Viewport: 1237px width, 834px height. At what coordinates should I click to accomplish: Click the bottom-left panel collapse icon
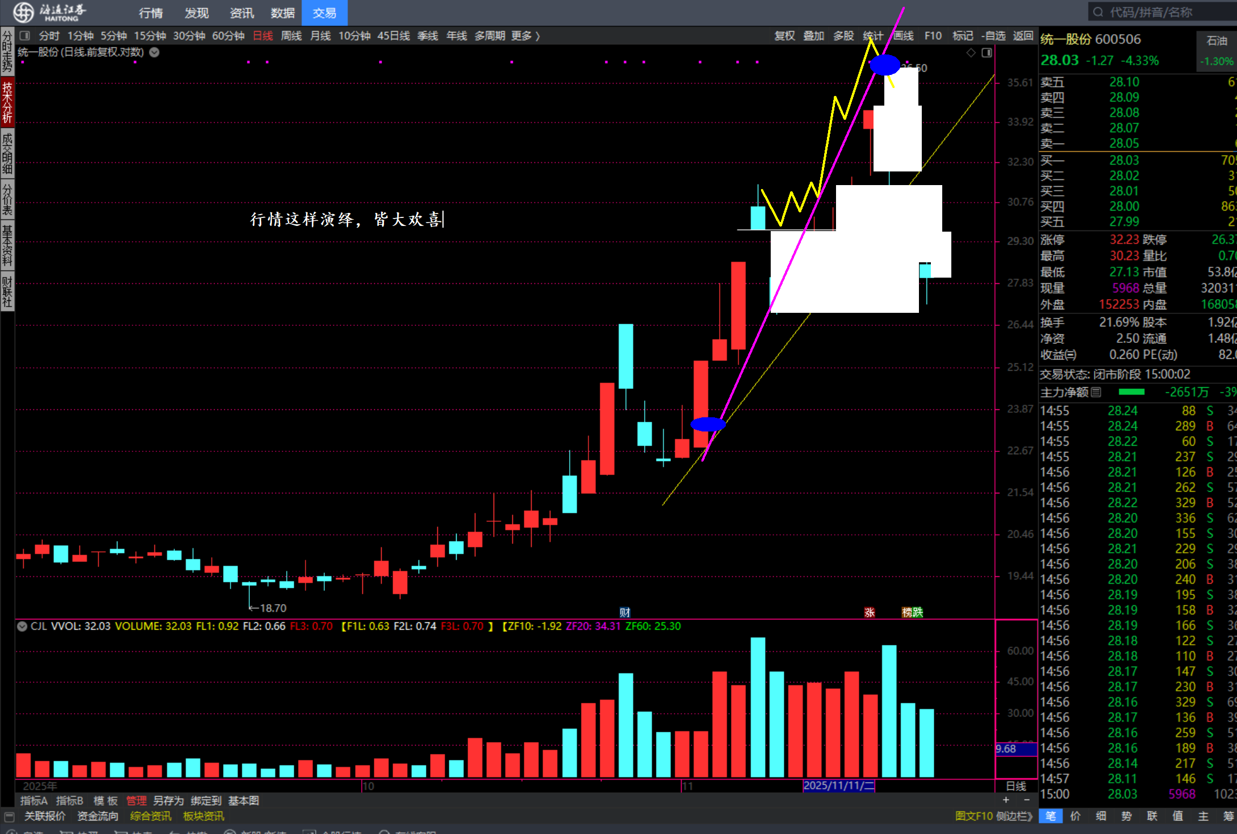tap(9, 816)
